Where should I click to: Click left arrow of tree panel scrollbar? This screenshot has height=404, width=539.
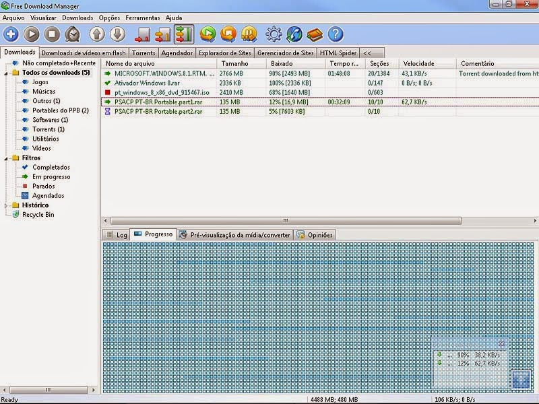[x=4, y=390]
